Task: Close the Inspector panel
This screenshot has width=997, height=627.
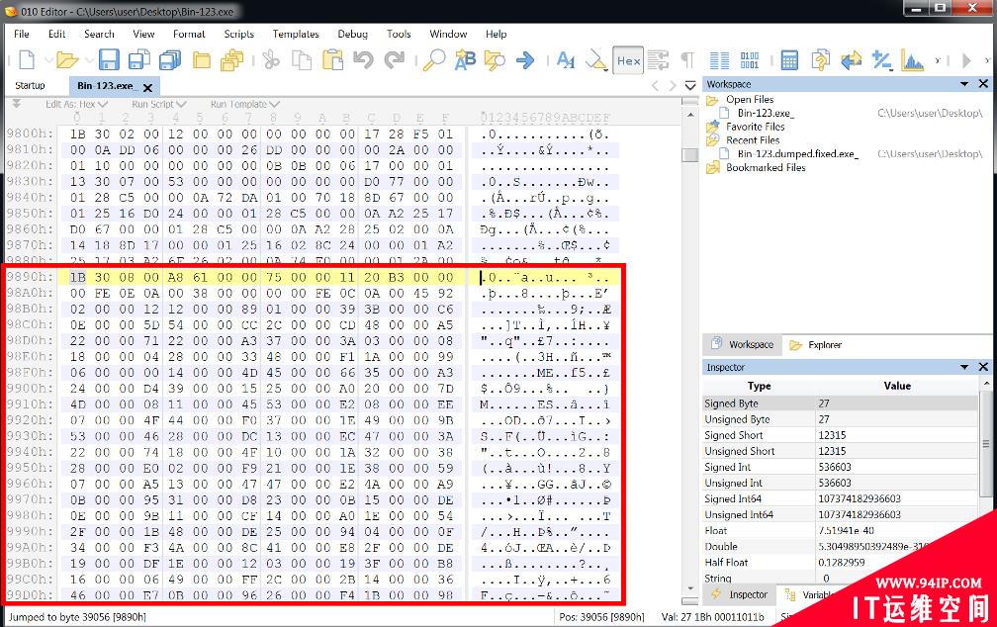Action: [x=983, y=367]
